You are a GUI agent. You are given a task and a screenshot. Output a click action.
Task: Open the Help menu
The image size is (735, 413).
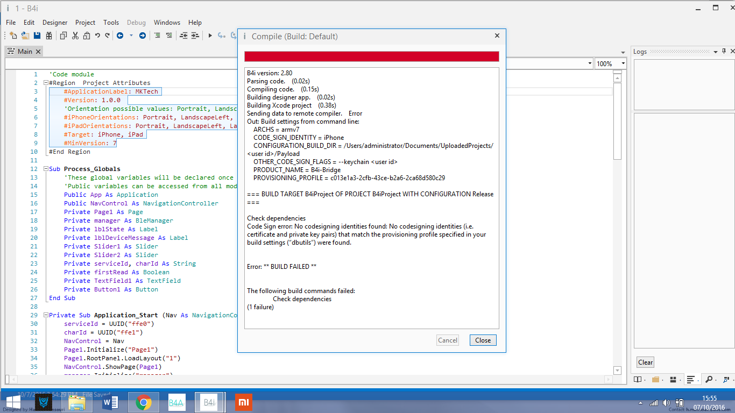coord(195,23)
